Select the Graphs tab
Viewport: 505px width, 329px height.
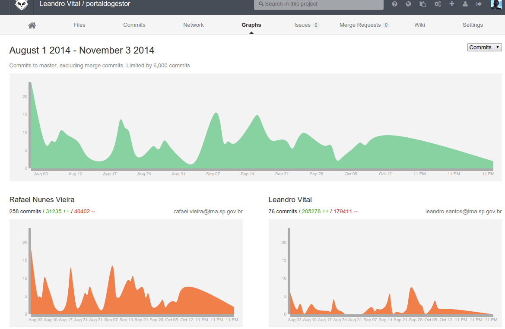pos(251,25)
